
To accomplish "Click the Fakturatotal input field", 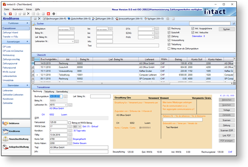I will click(58, 122).
